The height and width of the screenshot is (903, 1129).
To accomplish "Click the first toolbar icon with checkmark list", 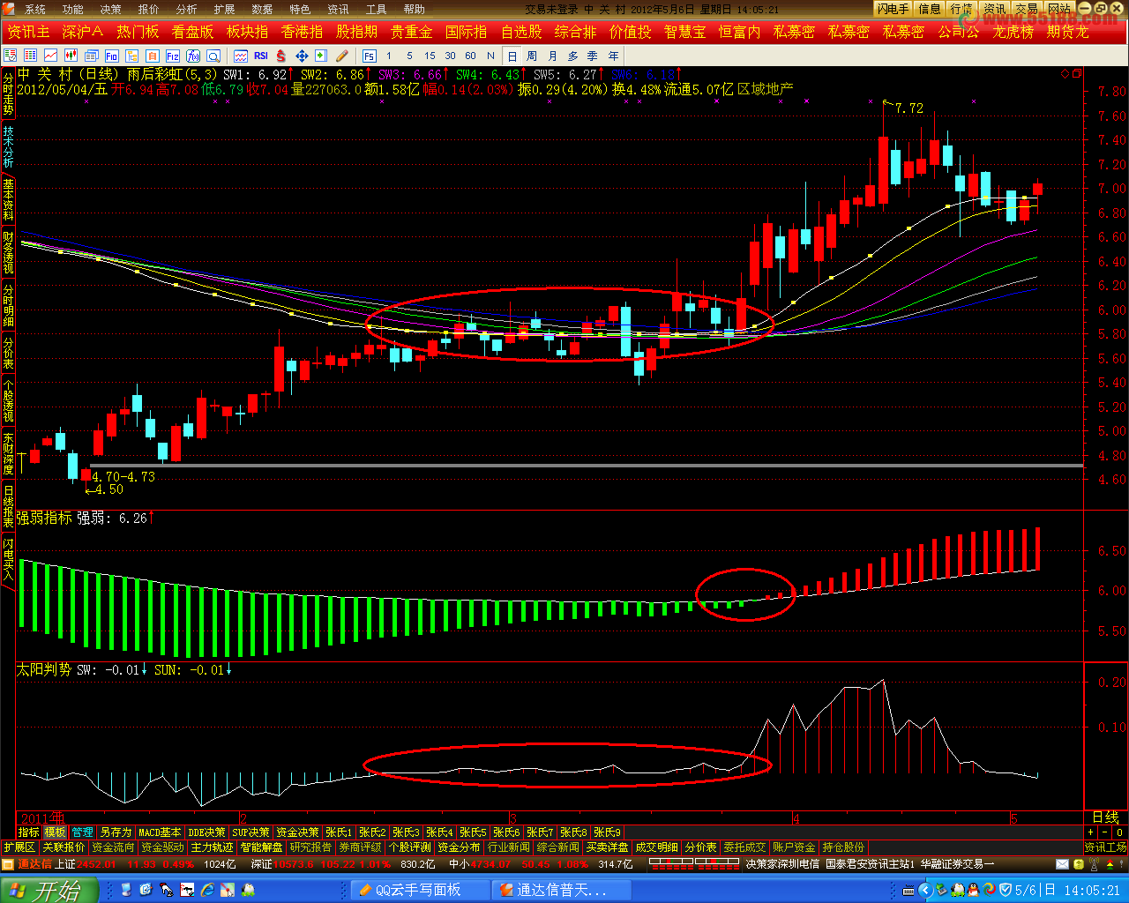I will (x=11, y=56).
